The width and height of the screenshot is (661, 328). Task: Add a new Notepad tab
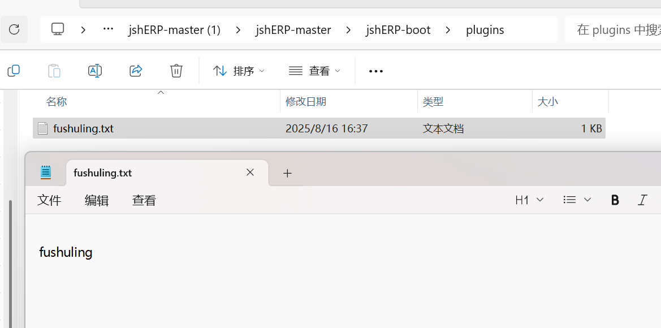[x=287, y=173]
